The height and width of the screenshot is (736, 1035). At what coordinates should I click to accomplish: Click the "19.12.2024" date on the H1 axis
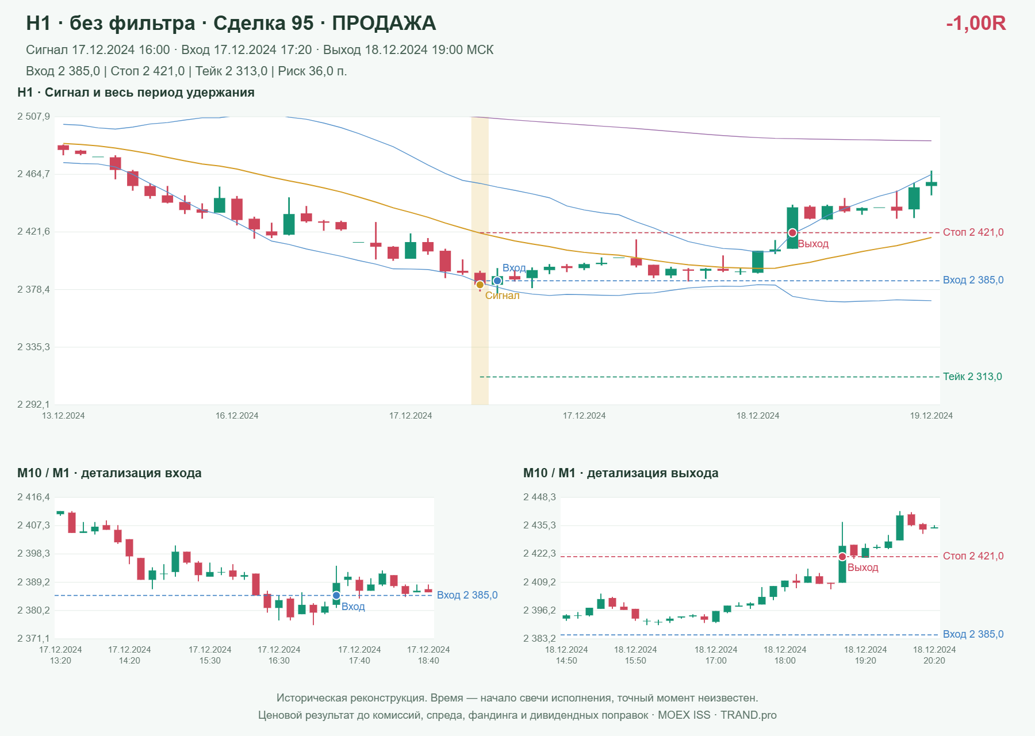pyautogui.click(x=931, y=416)
